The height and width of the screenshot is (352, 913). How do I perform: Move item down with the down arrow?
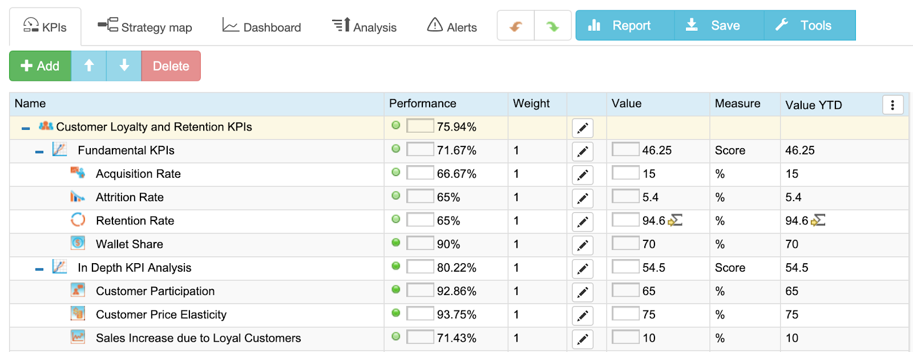(124, 66)
